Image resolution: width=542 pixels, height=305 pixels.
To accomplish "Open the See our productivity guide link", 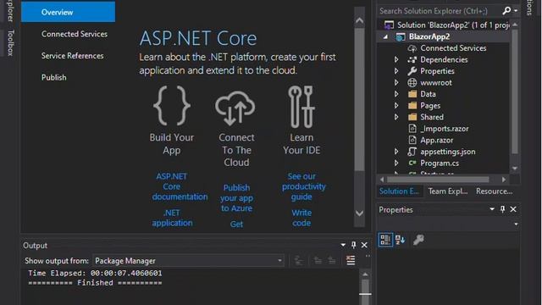I will tap(303, 186).
